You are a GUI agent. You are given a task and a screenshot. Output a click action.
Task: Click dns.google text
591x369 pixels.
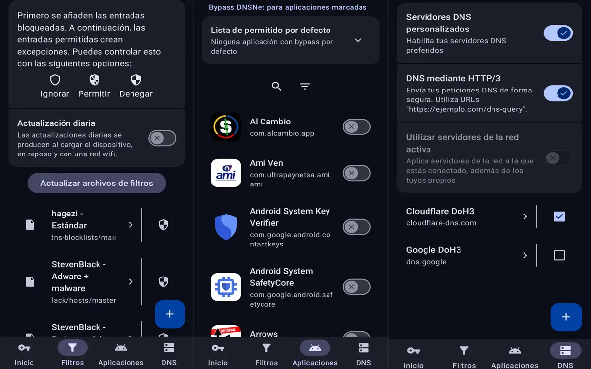coord(427,262)
